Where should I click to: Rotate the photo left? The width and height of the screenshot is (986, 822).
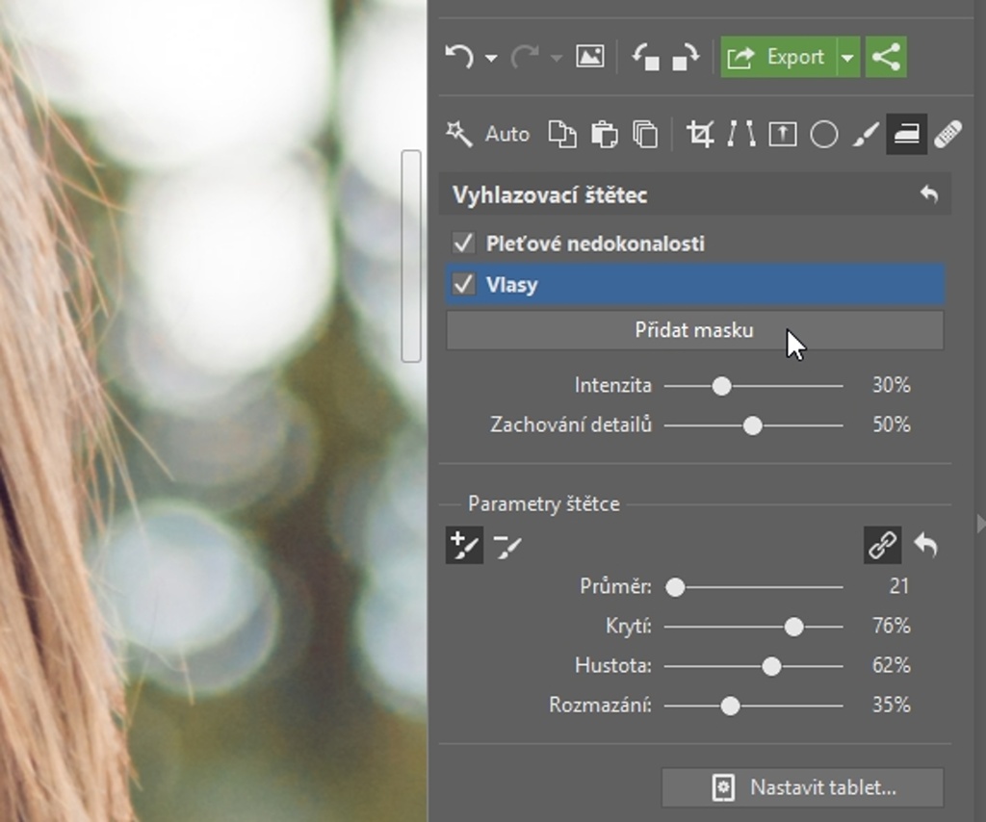(x=646, y=57)
